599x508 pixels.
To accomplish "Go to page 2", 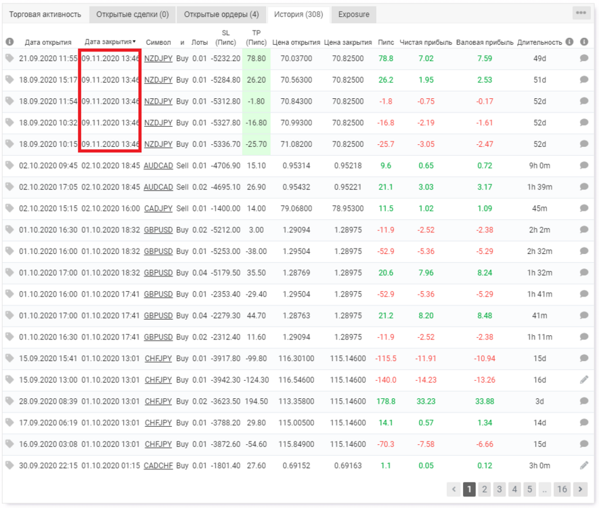I will click(x=485, y=489).
